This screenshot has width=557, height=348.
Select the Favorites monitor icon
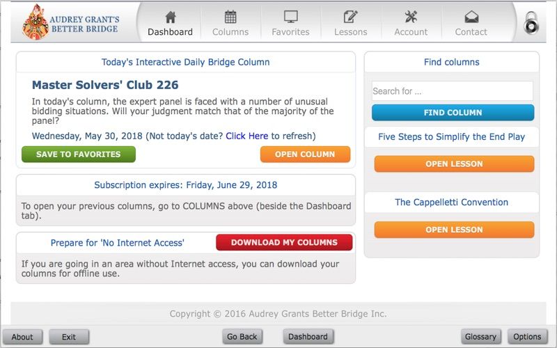click(290, 17)
